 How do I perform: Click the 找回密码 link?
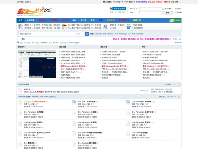click(178, 9)
